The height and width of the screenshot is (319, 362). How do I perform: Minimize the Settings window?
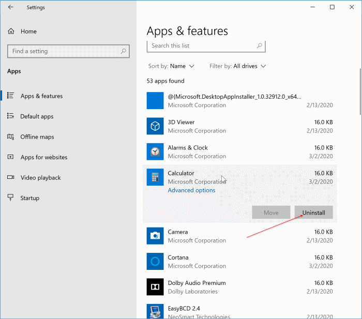312,7
